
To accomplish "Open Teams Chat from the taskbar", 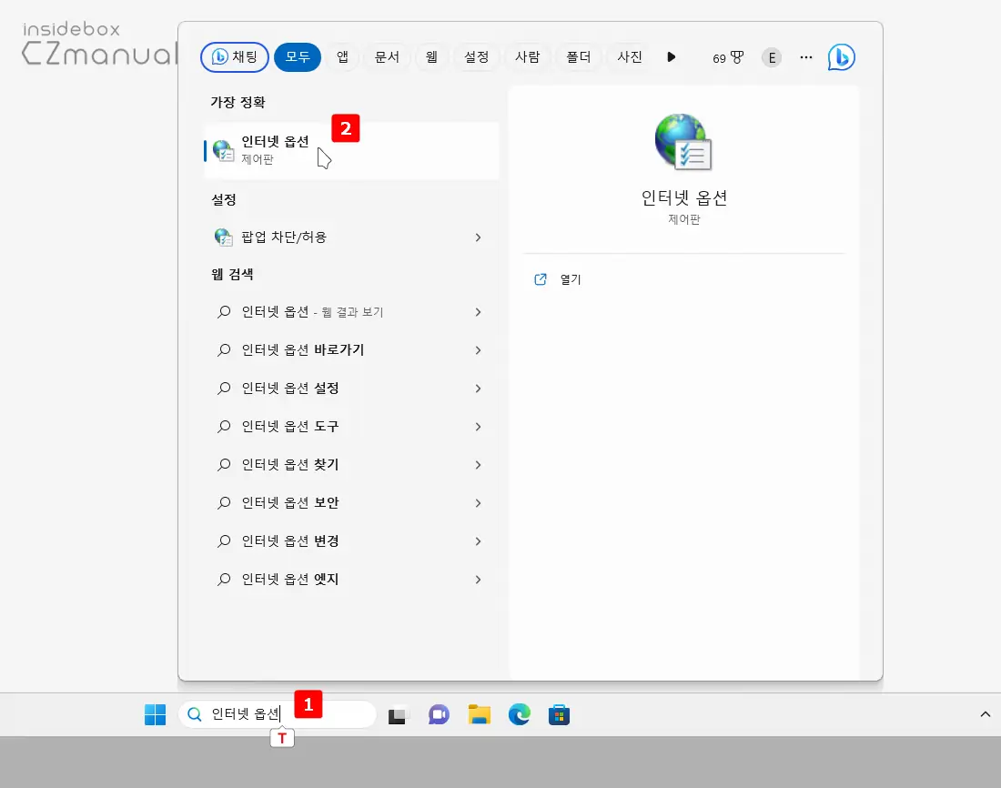I will pos(439,714).
